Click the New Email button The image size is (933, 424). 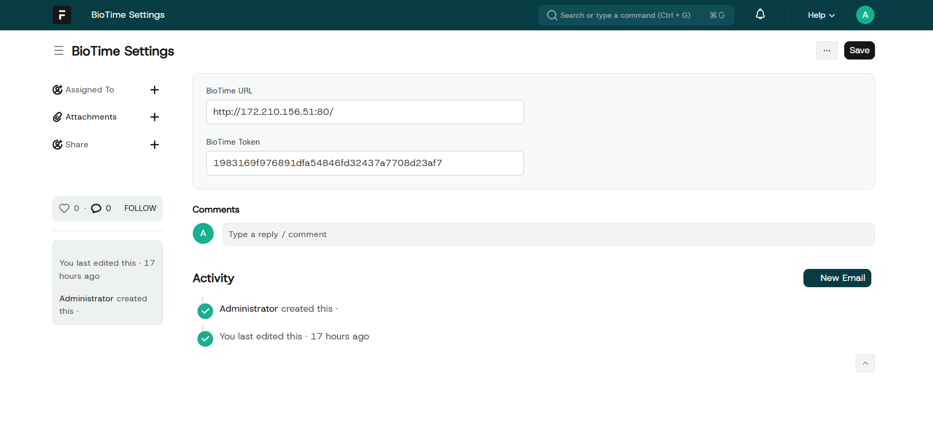click(837, 278)
